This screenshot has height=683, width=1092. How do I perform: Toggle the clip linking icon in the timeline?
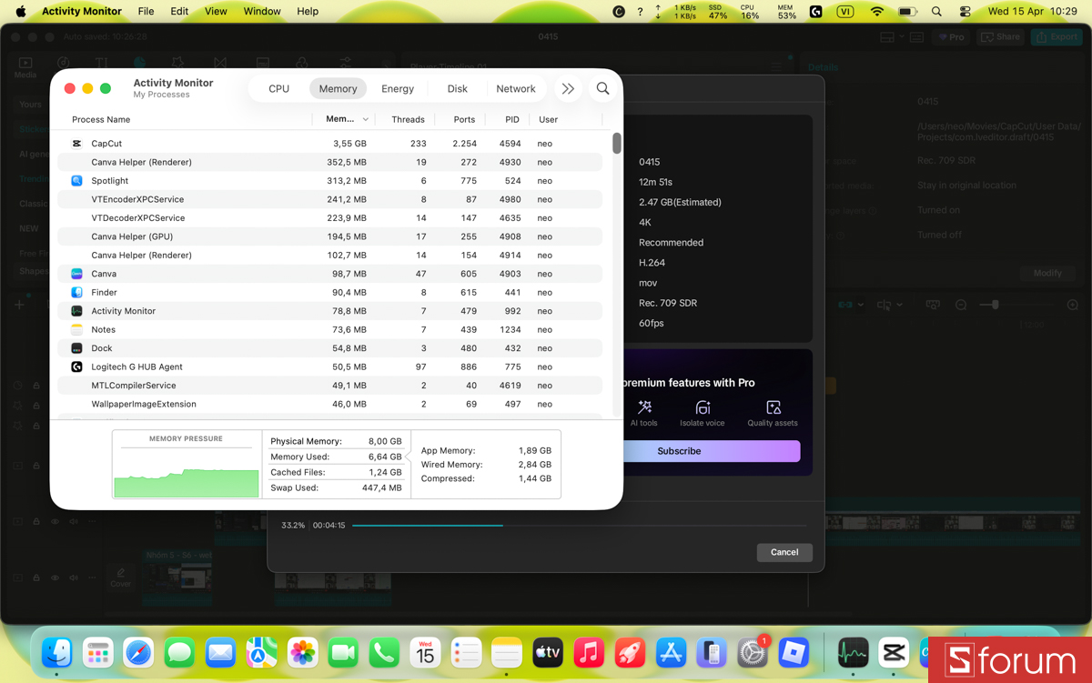[845, 305]
